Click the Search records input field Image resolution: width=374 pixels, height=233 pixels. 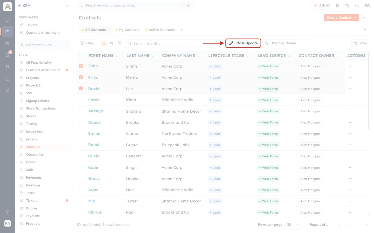click(166, 43)
